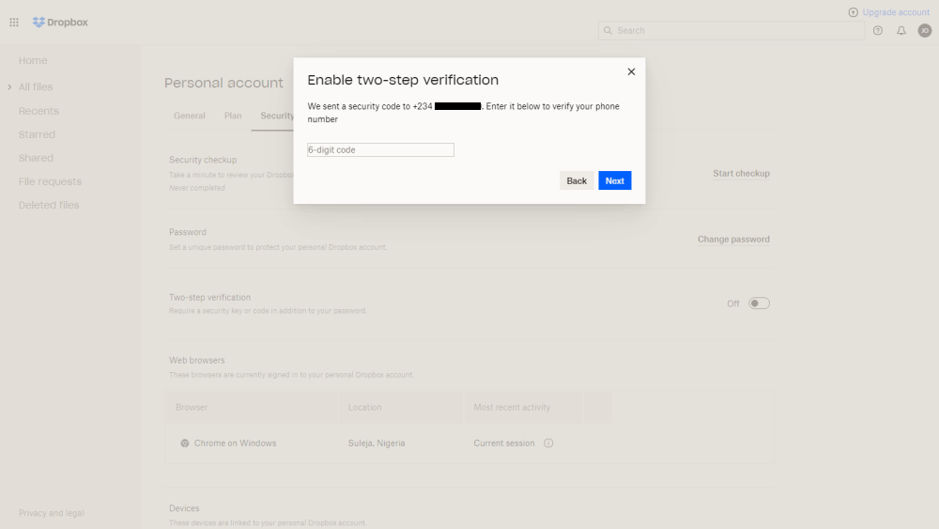The width and height of the screenshot is (939, 529).
Task: Click the Never completed text
Action: tap(197, 188)
